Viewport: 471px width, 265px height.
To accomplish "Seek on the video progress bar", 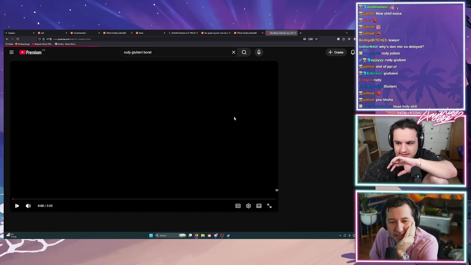I will click(x=144, y=199).
